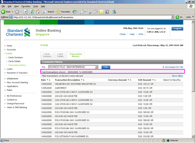
Task: Sort Transaction Description descending arrow
Action: [82, 80]
